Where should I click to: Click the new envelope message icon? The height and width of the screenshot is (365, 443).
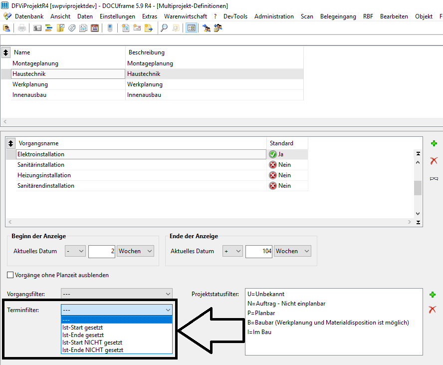tap(137, 28)
